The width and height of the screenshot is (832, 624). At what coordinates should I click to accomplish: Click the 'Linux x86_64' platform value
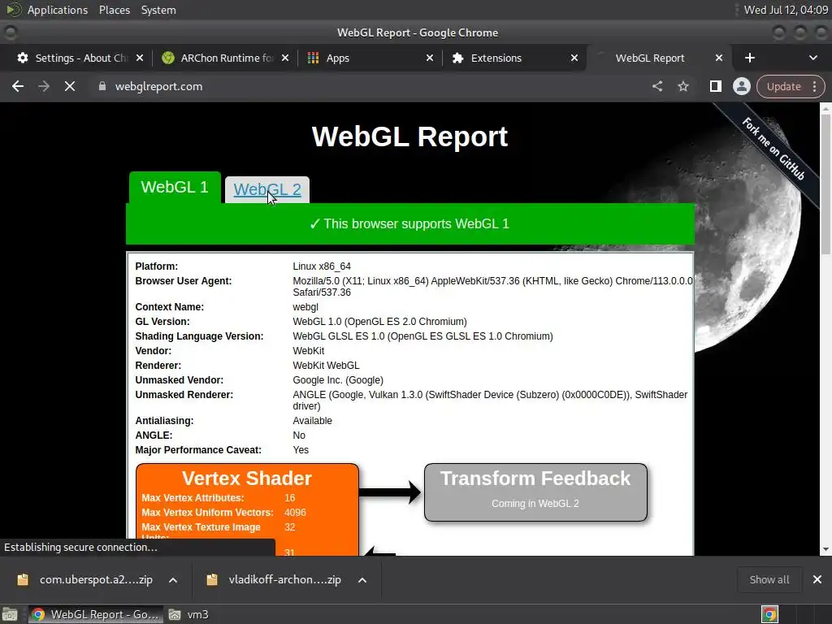[x=322, y=266]
